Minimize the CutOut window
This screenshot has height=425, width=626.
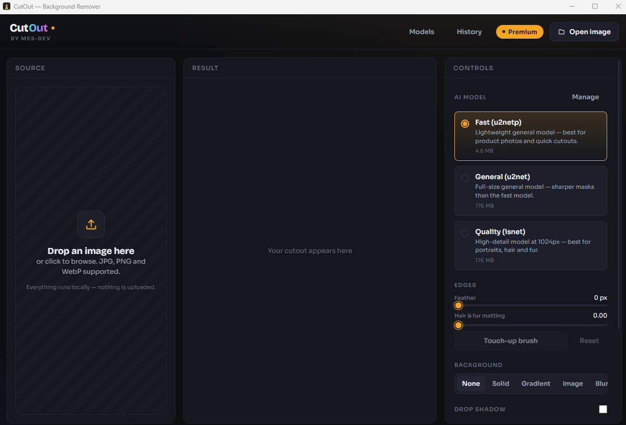(x=571, y=7)
